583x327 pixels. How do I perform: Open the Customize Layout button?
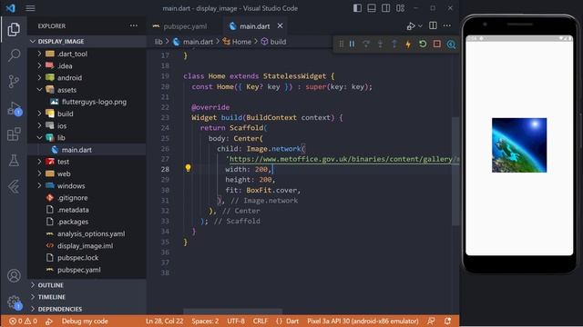pyautogui.click(x=400, y=8)
